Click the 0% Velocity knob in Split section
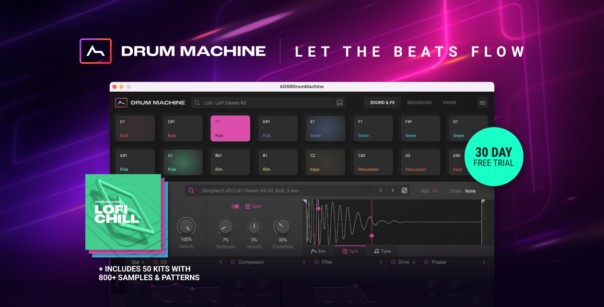 click(x=254, y=227)
